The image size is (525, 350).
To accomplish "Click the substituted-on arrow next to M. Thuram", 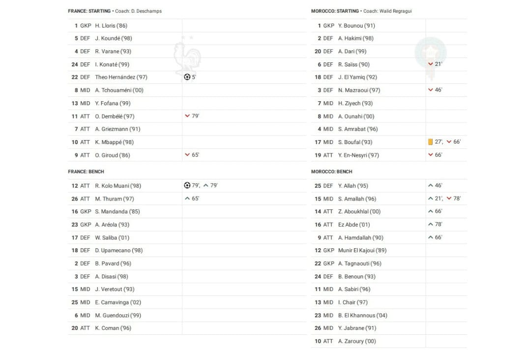I will tap(187, 199).
